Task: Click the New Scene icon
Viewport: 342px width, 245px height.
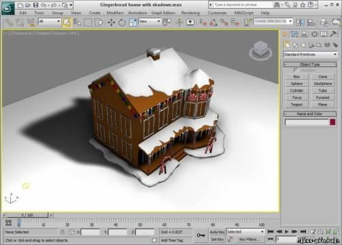Action: (20, 5)
